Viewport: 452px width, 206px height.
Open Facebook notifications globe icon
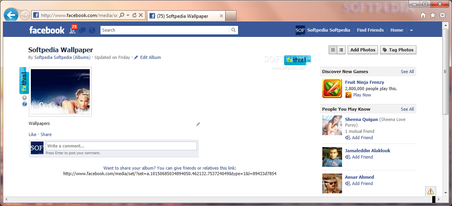tap(92, 30)
